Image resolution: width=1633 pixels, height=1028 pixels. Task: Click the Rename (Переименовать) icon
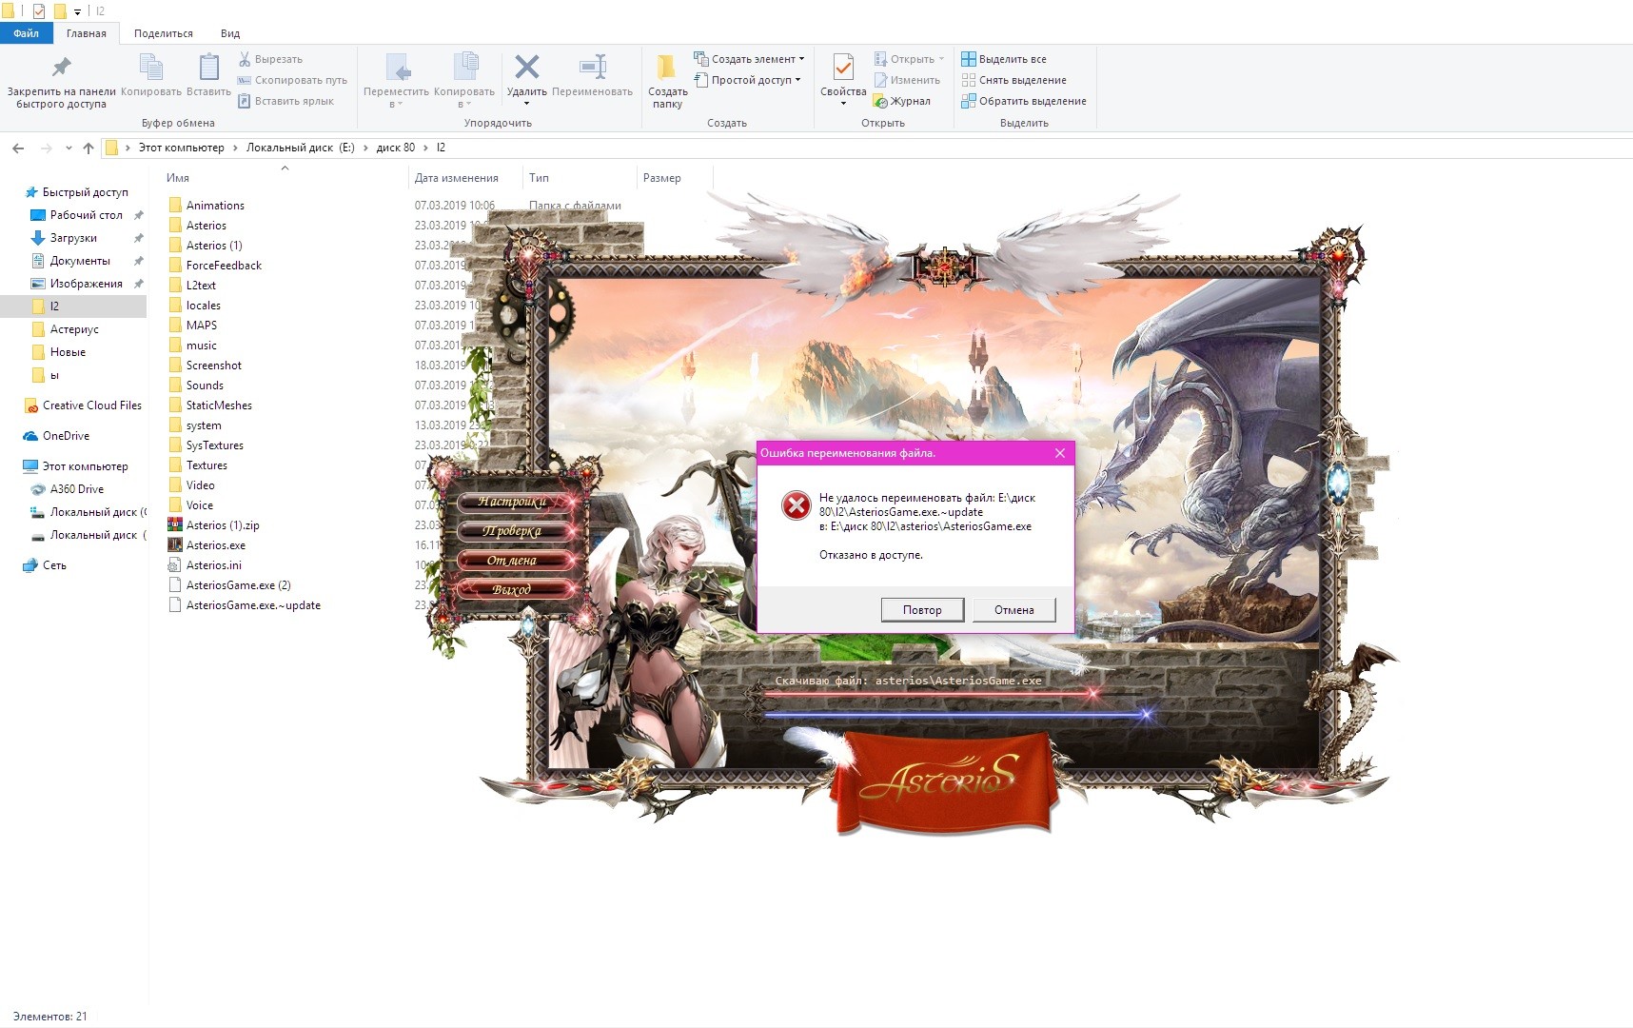592,67
